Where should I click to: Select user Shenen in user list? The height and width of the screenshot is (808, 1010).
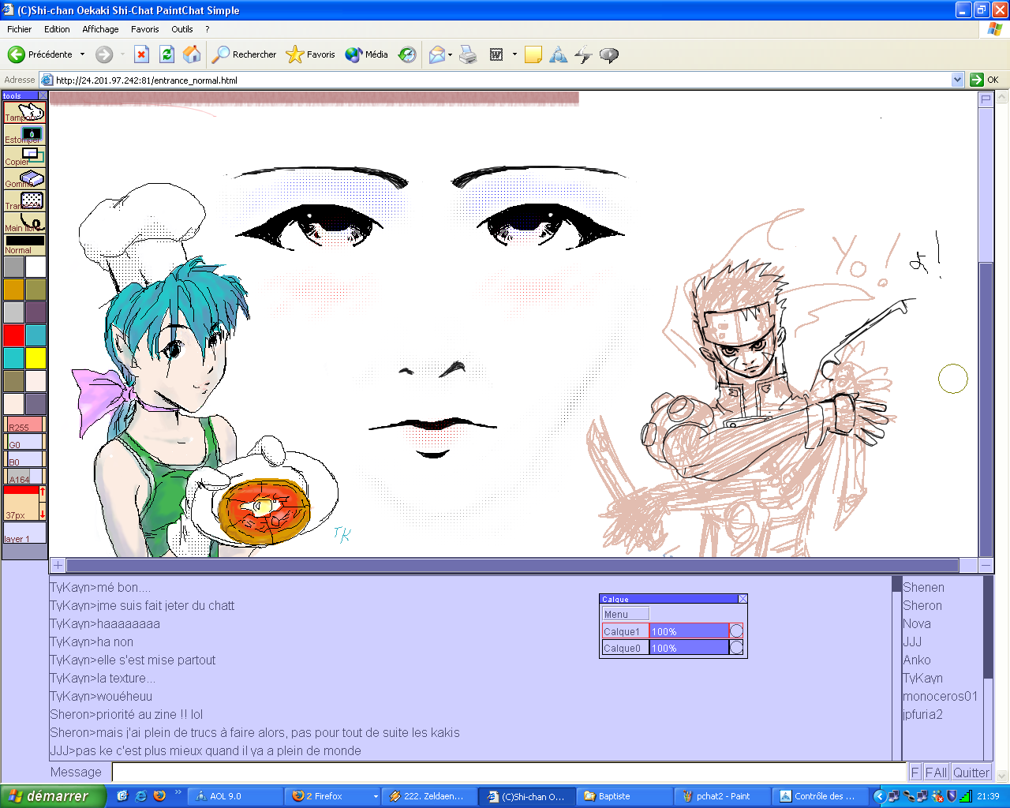(x=923, y=587)
